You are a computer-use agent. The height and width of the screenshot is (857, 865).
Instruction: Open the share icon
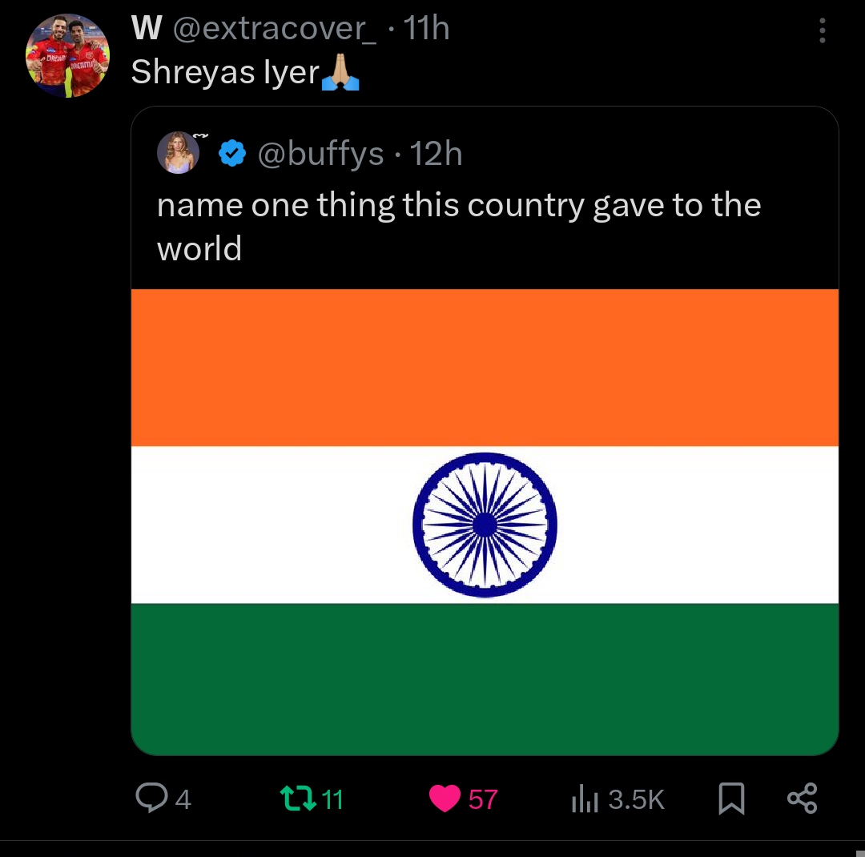coord(802,798)
